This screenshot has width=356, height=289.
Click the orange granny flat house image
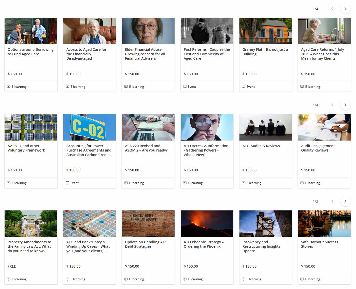pyautogui.click(x=265, y=31)
